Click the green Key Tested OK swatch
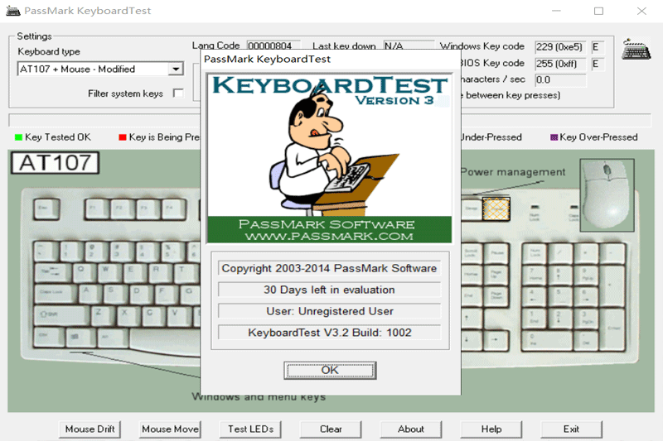The width and height of the screenshot is (663, 441). 18,137
